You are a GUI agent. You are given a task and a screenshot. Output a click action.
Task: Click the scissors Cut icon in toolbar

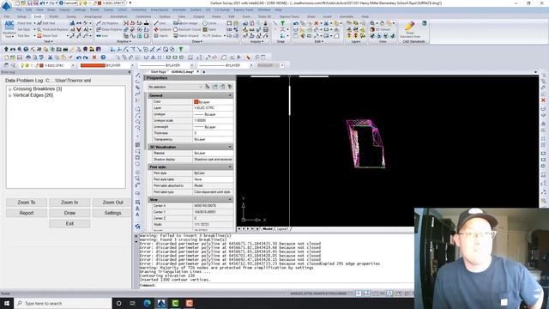[x=50, y=58]
